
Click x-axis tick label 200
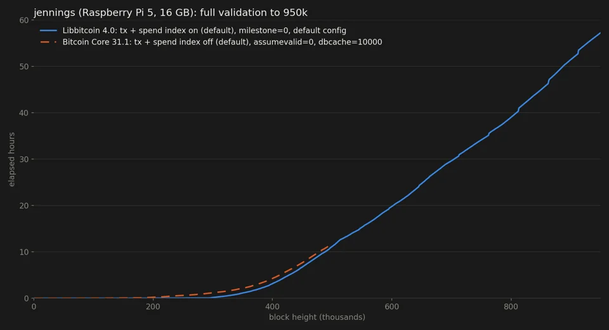pyautogui.click(x=153, y=307)
